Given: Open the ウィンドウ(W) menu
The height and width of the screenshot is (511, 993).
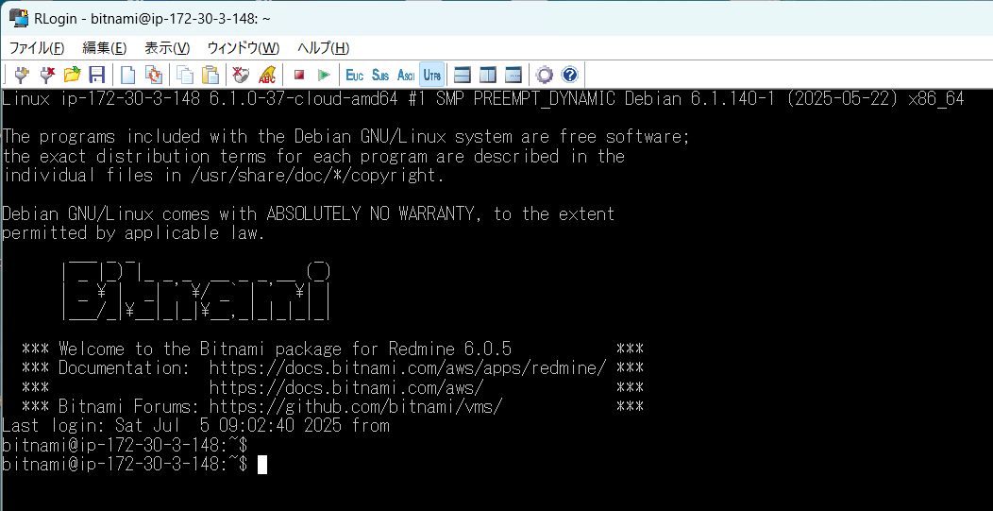Looking at the screenshot, I should pos(244,48).
